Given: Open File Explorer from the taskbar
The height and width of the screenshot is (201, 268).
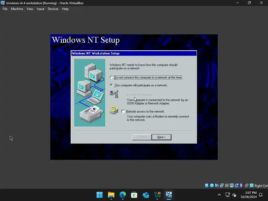Looking at the screenshot, I should [111, 195].
